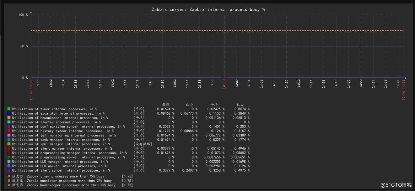
Task: Click the housekeeper processes trigger circle marker
Action: (9, 185)
